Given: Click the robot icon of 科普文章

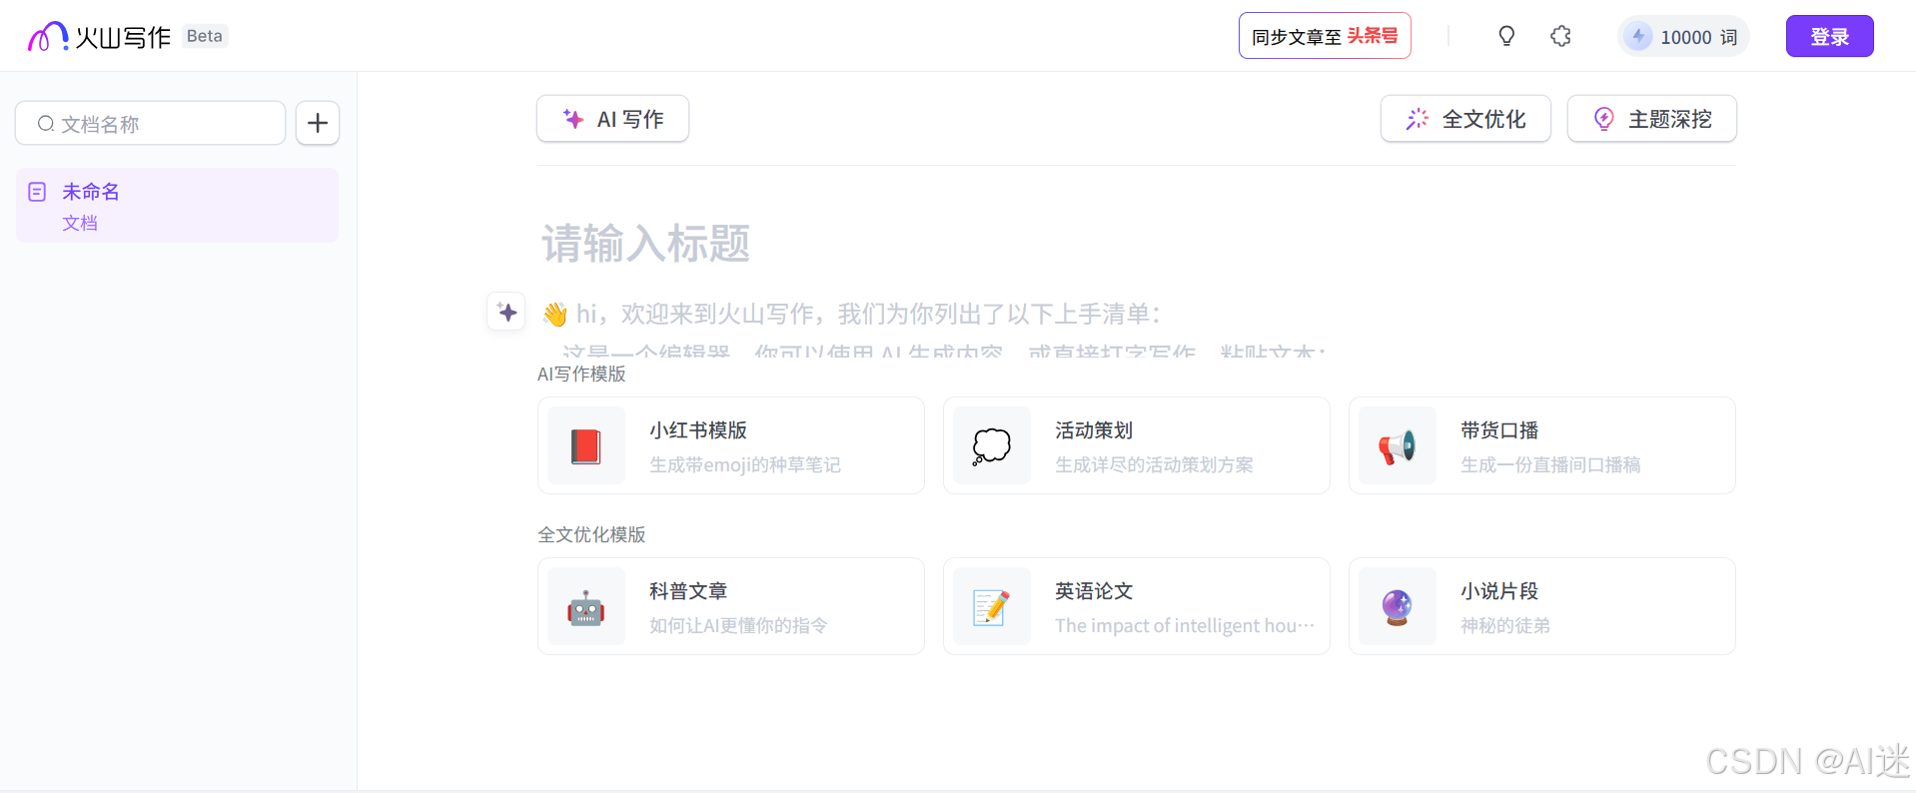Looking at the screenshot, I should tap(586, 606).
